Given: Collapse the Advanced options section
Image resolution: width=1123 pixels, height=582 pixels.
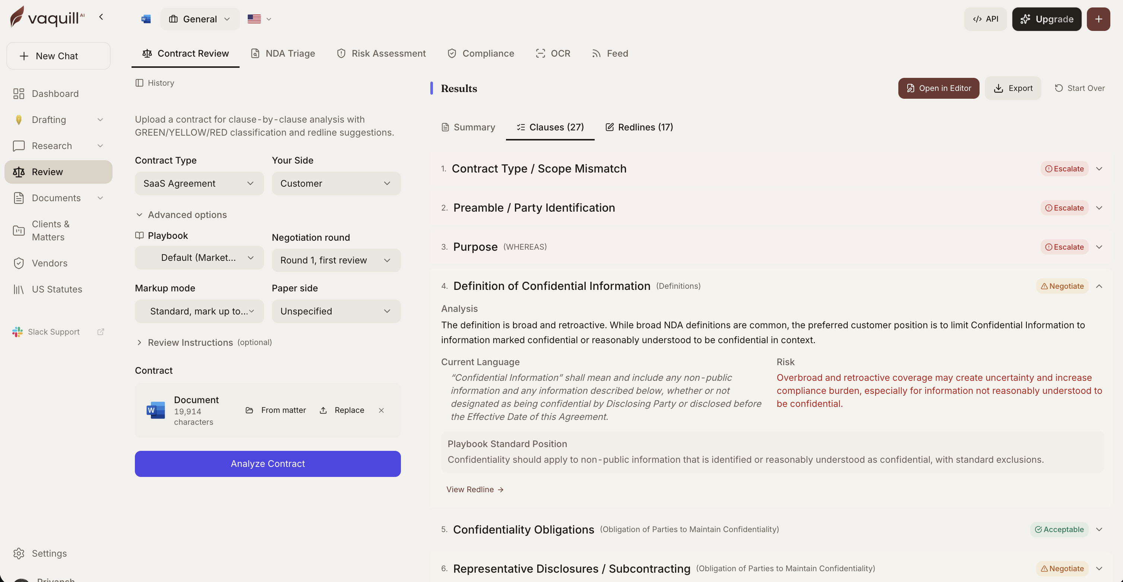Looking at the screenshot, I should (x=181, y=215).
